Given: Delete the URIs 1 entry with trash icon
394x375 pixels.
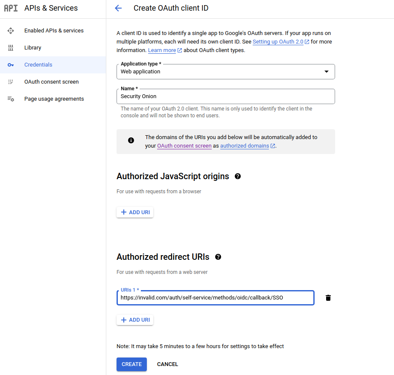Looking at the screenshot, I should [x=328, y=298].
